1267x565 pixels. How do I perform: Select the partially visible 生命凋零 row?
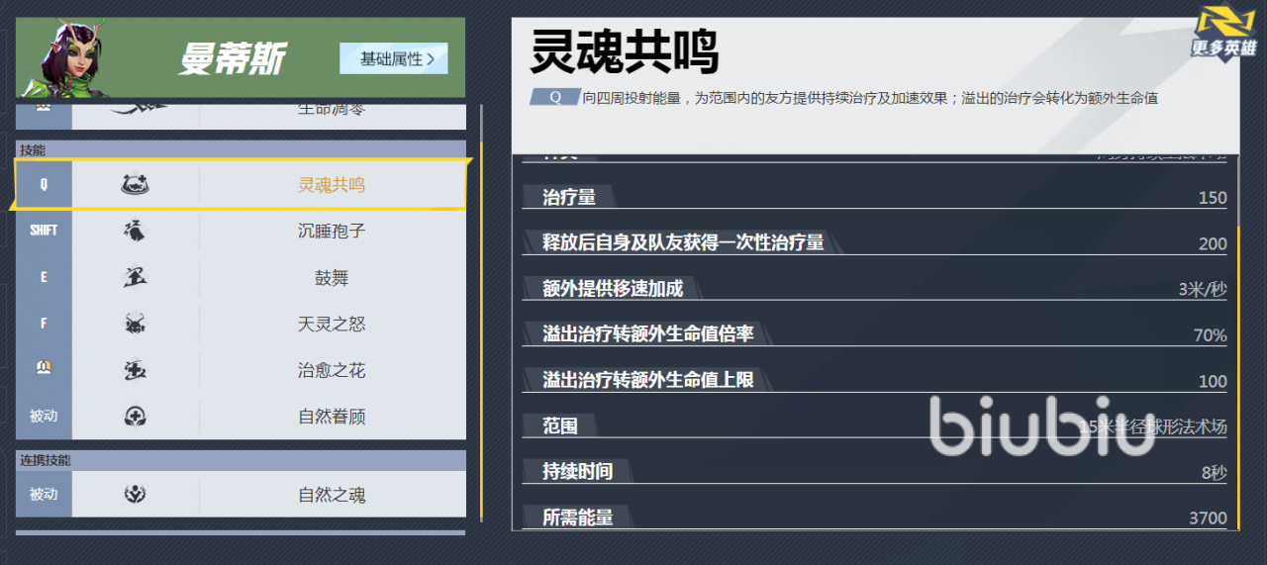332,111
